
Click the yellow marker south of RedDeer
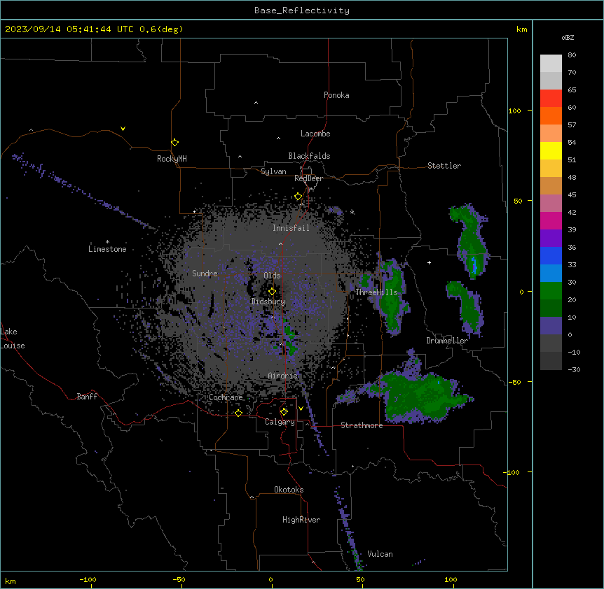pos(298,197)
